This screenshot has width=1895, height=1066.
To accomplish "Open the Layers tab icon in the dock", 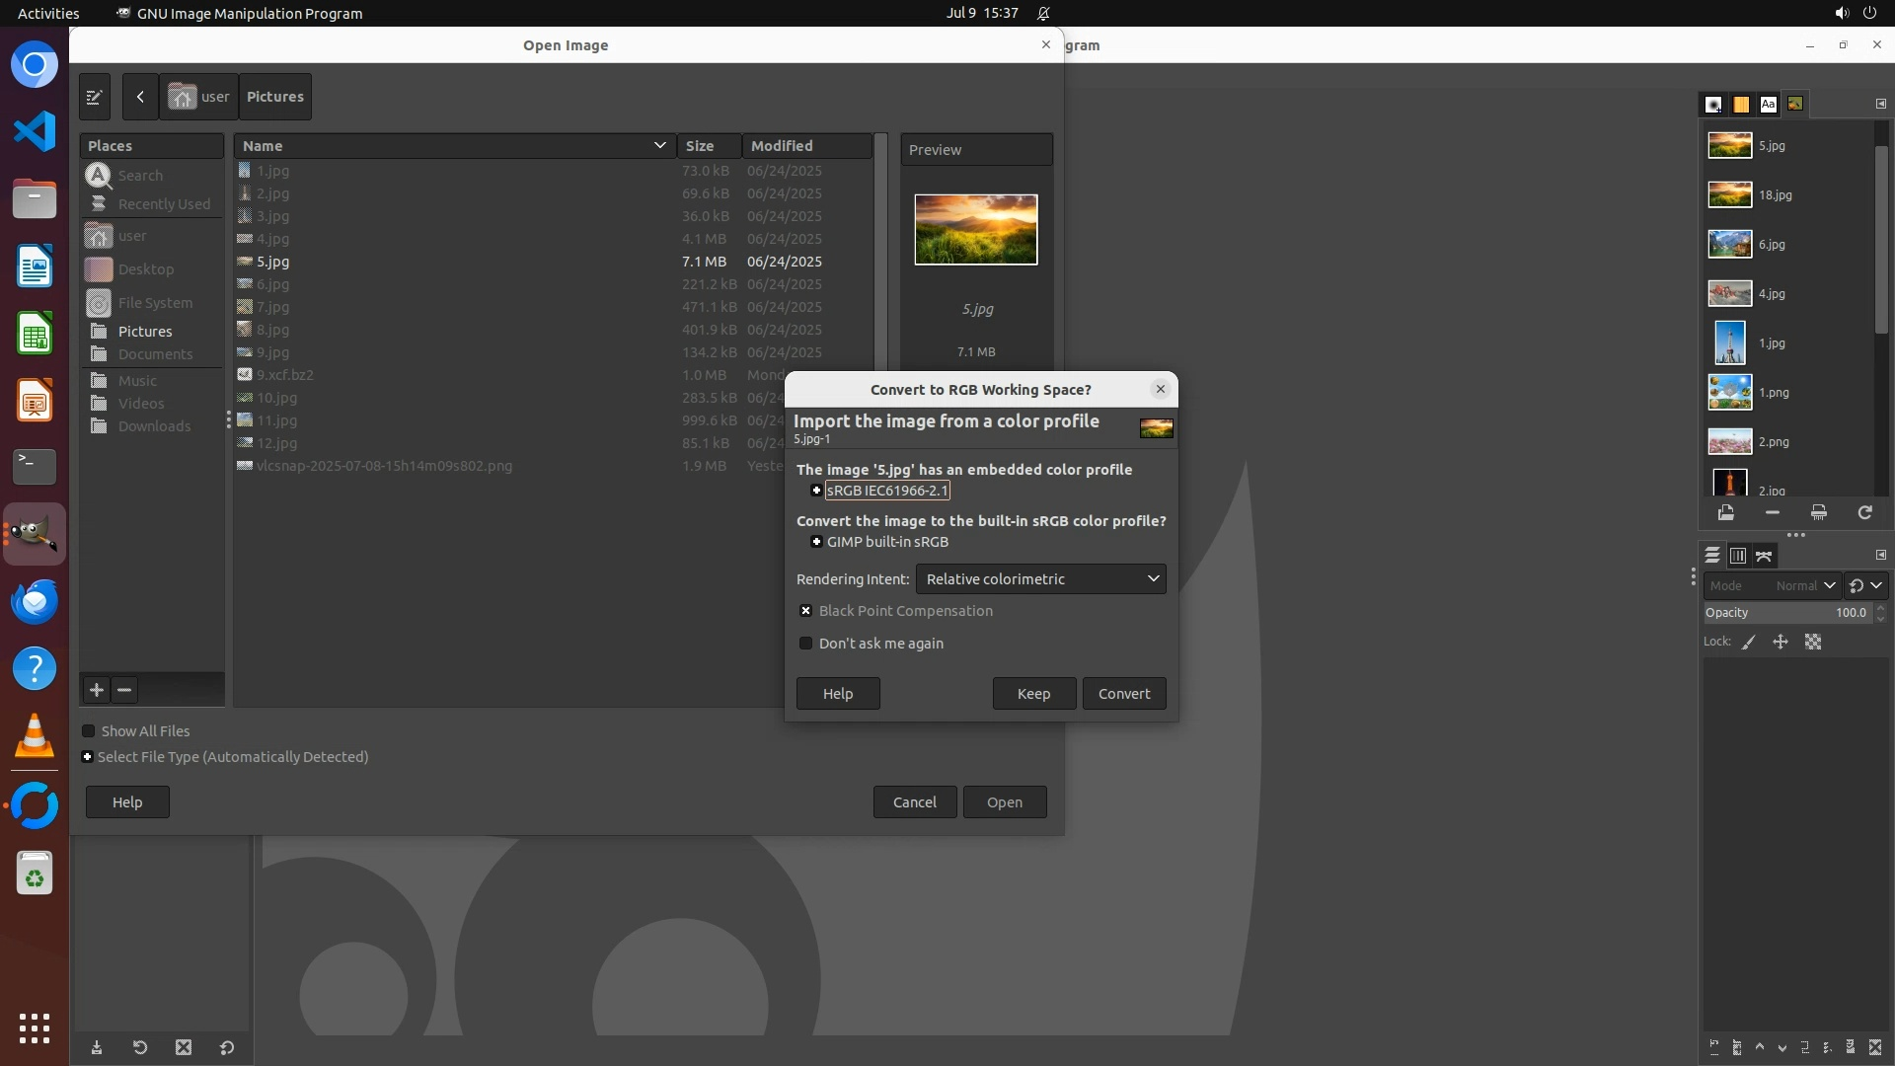I will point(1712,556).
